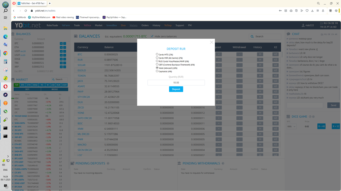Open the SHIB-USDTb market pair
The width and height of the screenshot is (341, 191).
click(x=20, y=123)
